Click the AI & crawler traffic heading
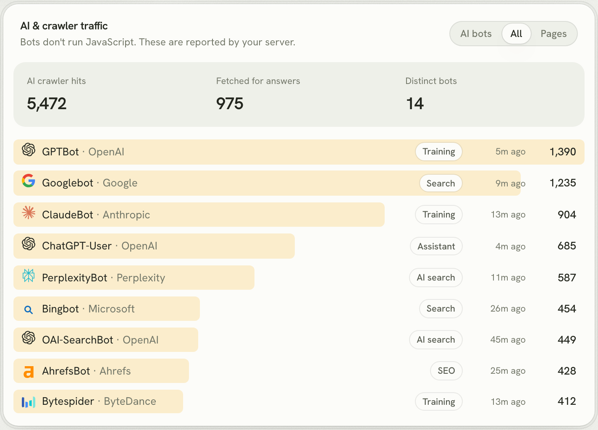The width and height of the screenshot is (598, 430). [x=64, y=26]
